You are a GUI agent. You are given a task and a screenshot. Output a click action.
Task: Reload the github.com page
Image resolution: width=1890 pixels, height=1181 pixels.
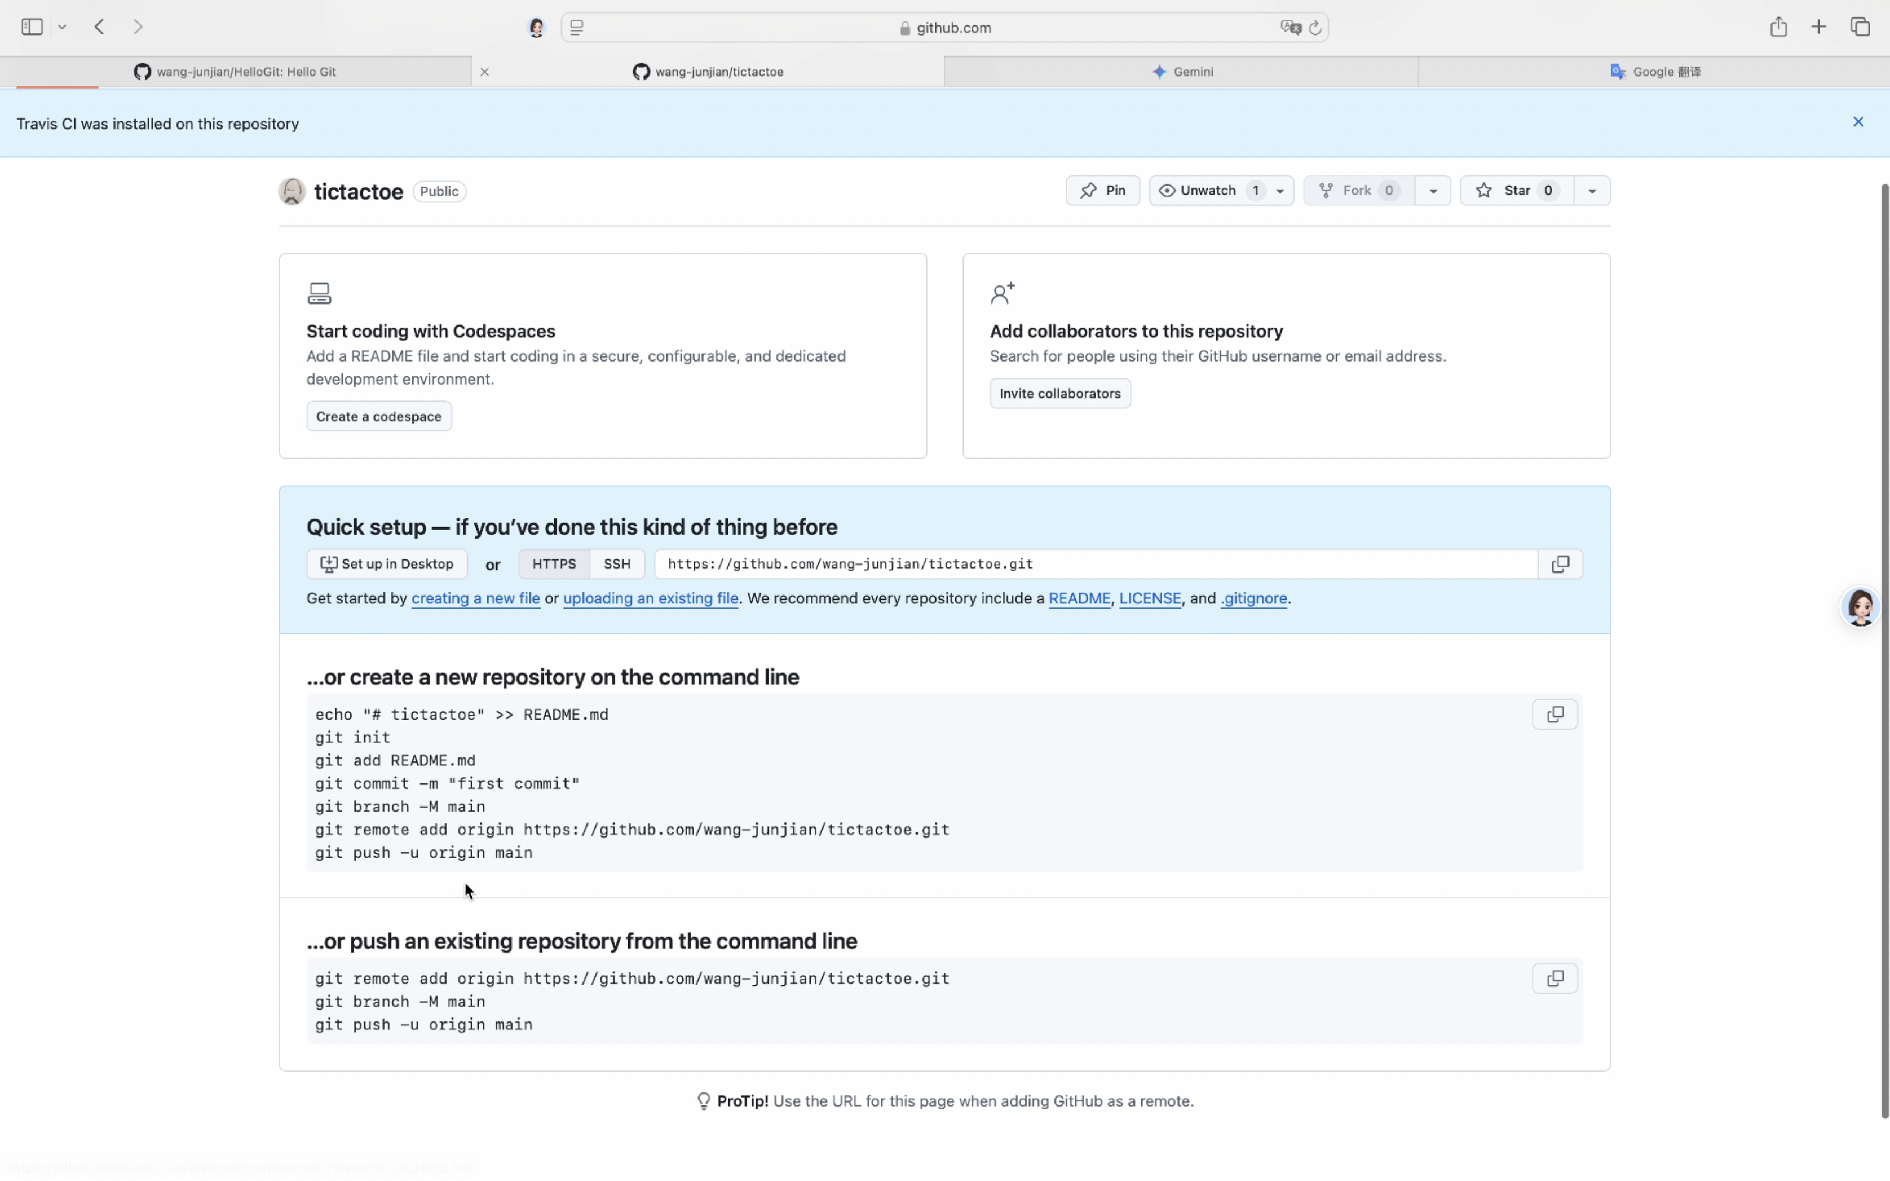(1315, 28)
